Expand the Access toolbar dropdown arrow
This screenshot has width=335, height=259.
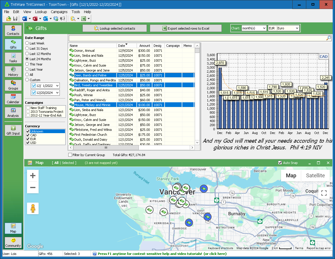(40, 19)
